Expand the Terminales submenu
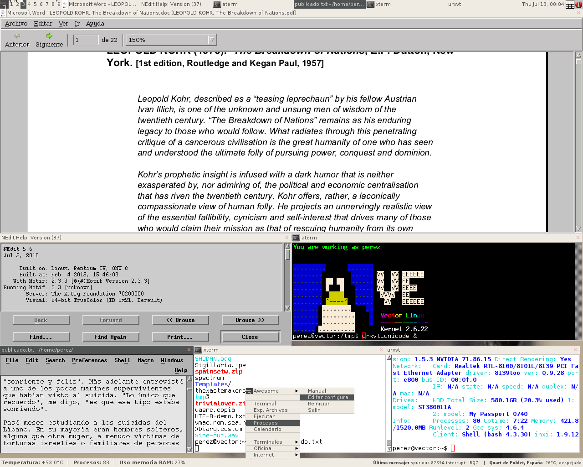 click(273, 442)
